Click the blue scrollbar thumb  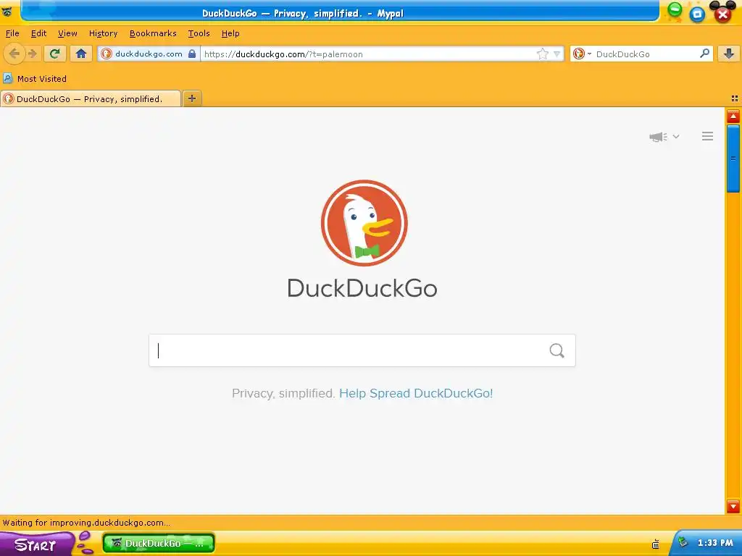[x=733, y=159]
